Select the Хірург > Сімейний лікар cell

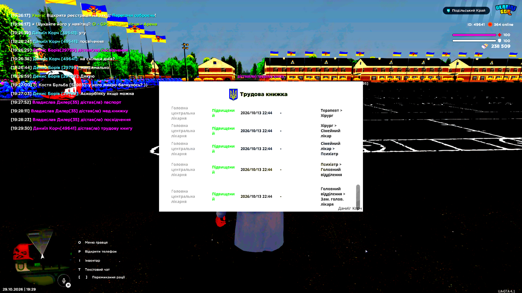pos(331,131)
